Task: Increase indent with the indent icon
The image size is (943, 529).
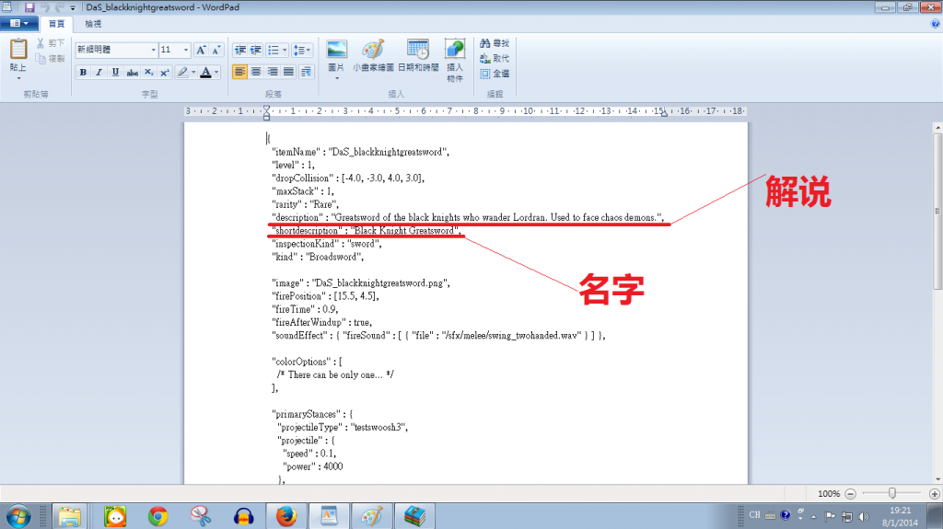Action: [257, 50]
